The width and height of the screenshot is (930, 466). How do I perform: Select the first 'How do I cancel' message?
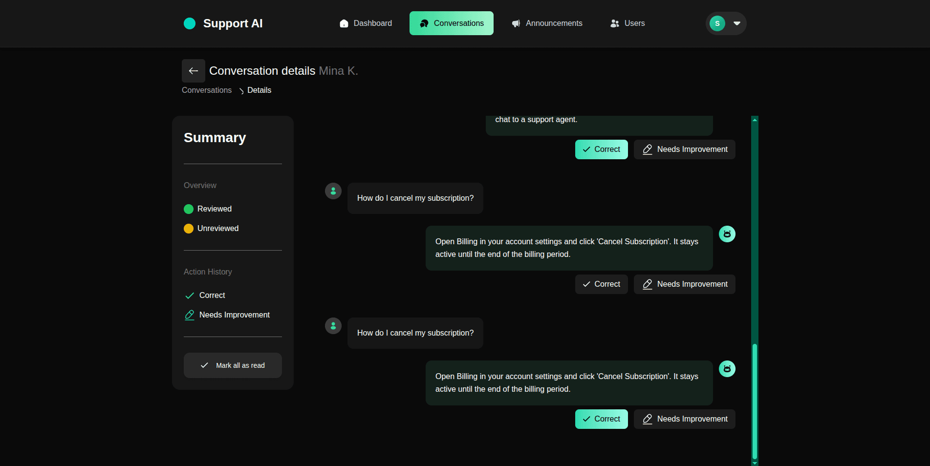point(415,198)
